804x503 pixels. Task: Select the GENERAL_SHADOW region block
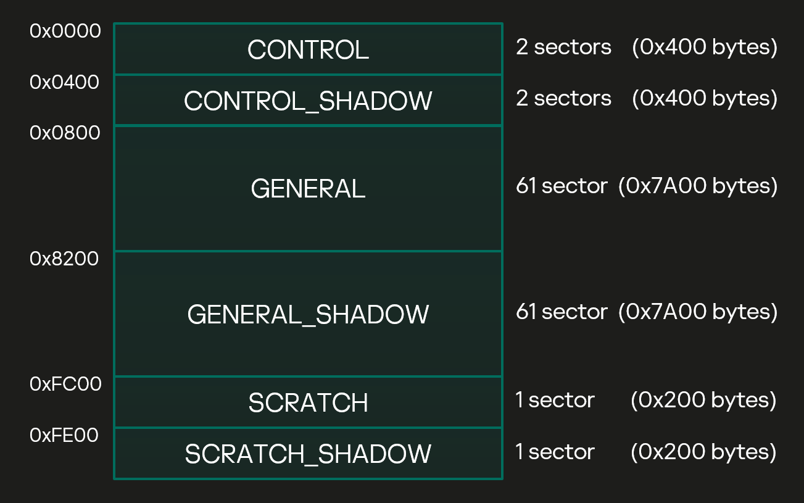(308, 314)
